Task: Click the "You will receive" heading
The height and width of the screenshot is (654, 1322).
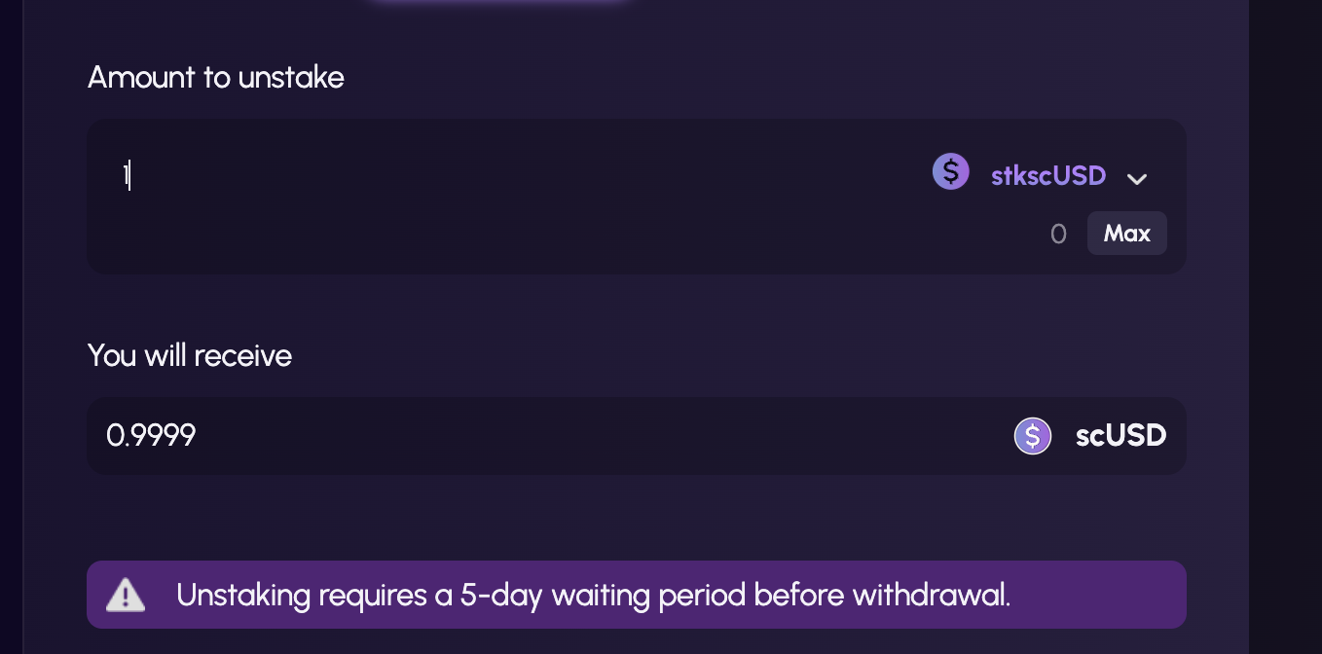Action: (x=190, y=355)
